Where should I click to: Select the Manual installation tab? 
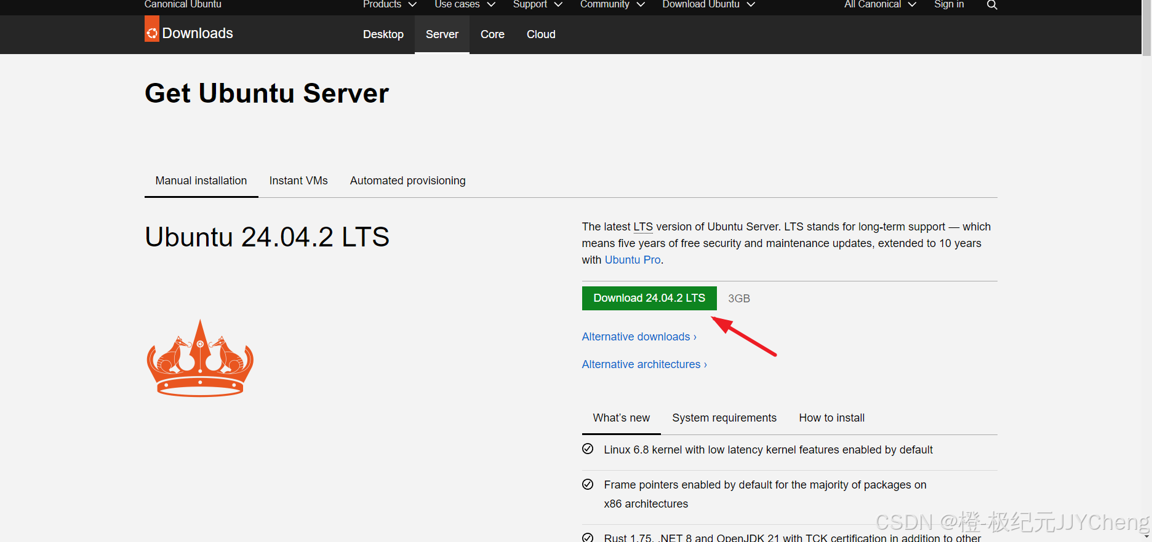[x=201, y=181]
